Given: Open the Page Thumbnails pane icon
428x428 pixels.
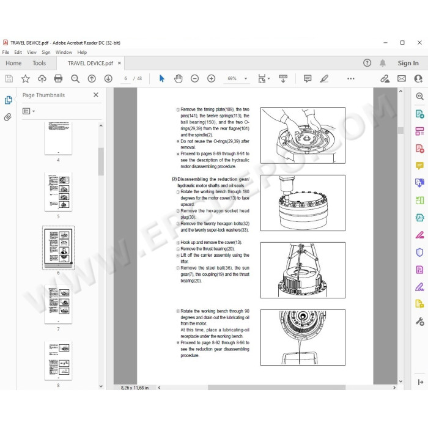Looking at the screenshot, I should [9, 100].
